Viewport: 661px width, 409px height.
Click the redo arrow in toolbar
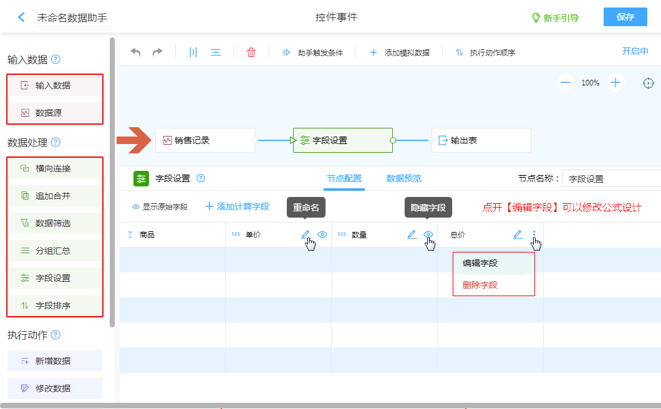pyautogui.click(x=158, y=52)
